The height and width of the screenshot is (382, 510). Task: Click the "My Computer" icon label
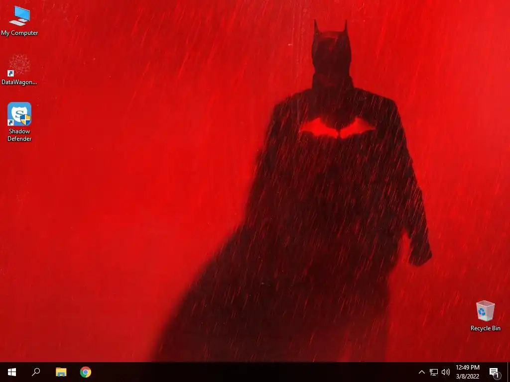[19, 33]
